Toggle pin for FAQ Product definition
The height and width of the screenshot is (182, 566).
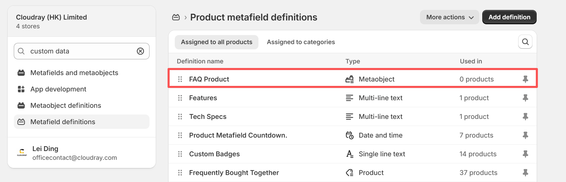click(525, 79)
